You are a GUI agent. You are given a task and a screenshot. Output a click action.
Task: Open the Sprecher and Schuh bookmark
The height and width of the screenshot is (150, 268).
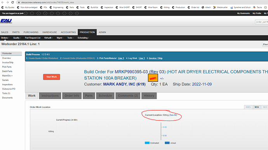pyautogui.click(x=240, y=7)
